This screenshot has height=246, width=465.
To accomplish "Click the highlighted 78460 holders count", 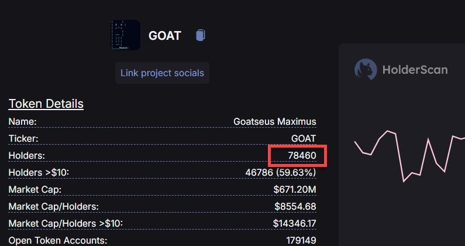I will pyautogui.click(x=302, y=156).
